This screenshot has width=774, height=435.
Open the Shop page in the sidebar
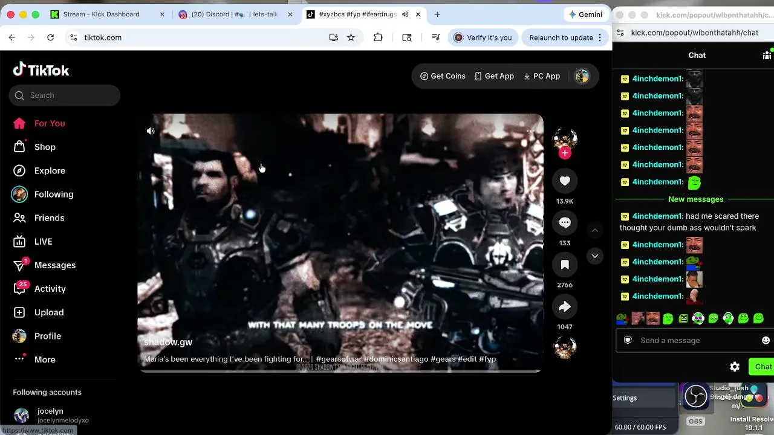pyautogui.click(x=34, y=147)
